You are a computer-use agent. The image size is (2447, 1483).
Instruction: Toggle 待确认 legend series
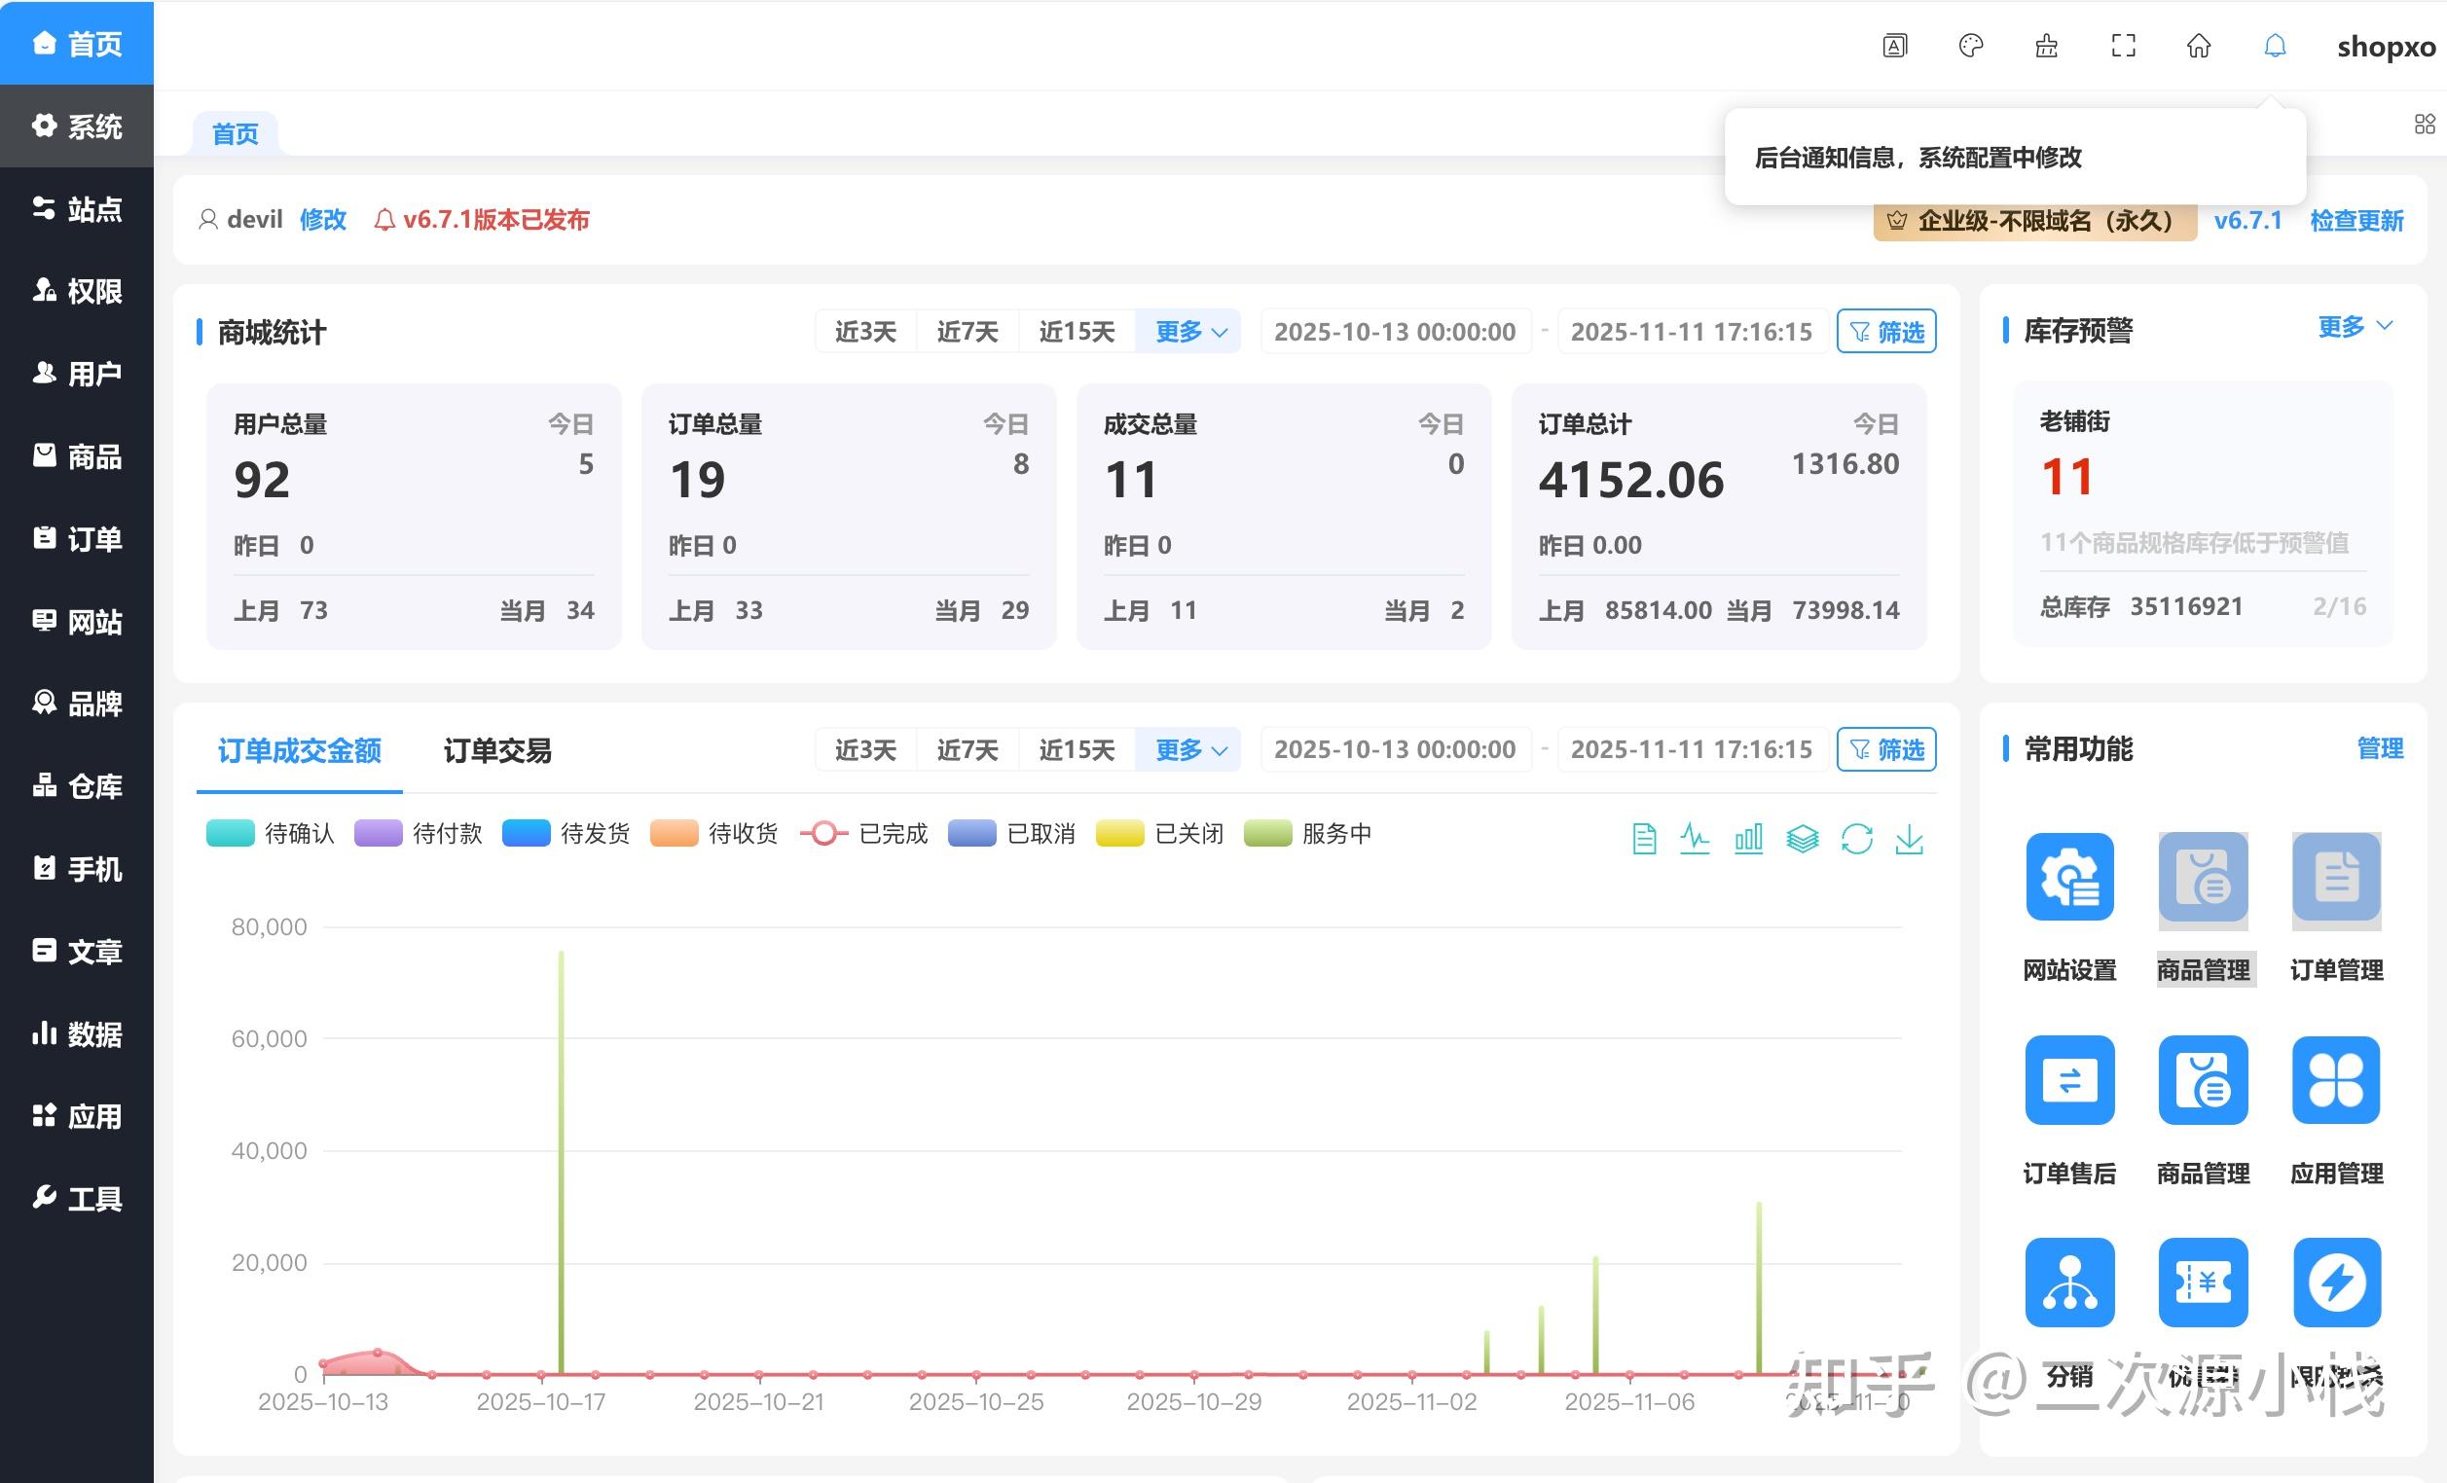tap(271, 833)
